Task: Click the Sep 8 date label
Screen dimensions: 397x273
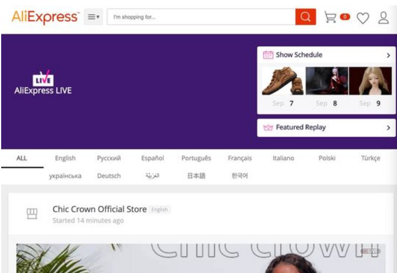Action: coord(327,103)
